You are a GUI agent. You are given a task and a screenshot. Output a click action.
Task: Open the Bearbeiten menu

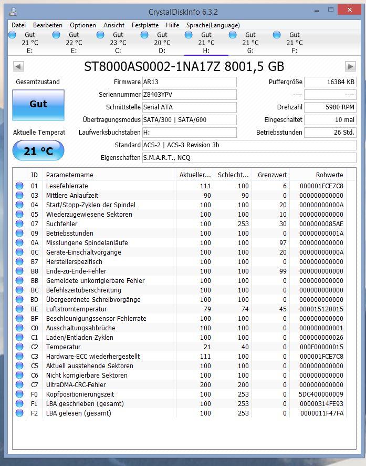pyautogui.click(x=48, y=25)
